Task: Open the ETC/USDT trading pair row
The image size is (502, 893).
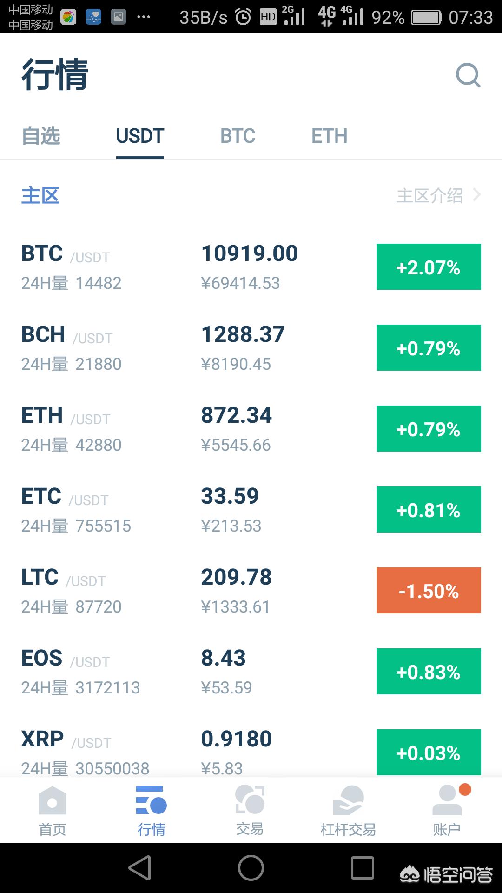Action: tap(251, 510)
